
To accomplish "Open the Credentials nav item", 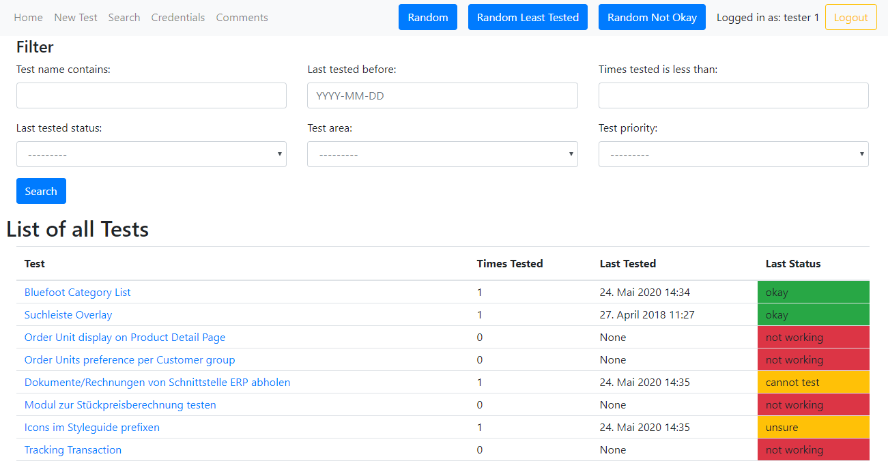I will (x=178, y=18).
